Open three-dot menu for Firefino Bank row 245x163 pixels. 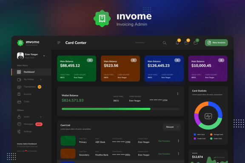click(178, 154)
